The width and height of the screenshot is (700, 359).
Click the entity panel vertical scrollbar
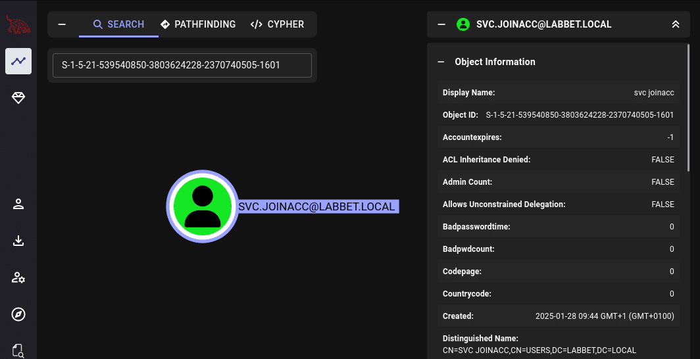[688, 107]
